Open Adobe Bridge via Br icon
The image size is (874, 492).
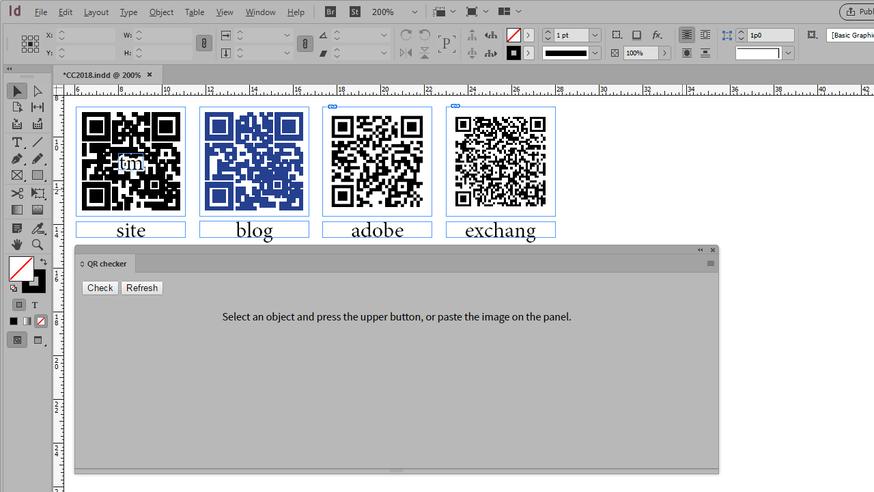coord(330,12)
